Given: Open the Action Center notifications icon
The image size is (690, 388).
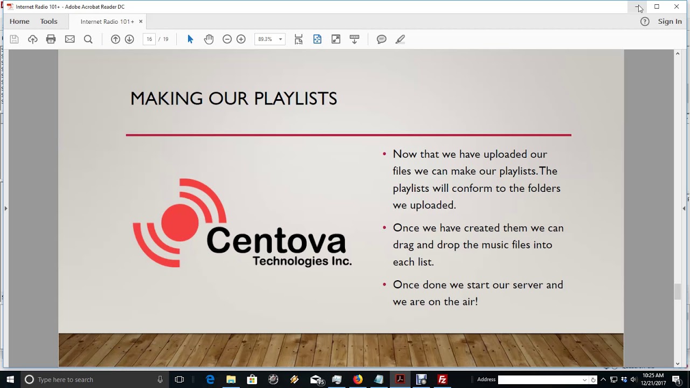Looking at the screenshot, I should pos(677,379).
